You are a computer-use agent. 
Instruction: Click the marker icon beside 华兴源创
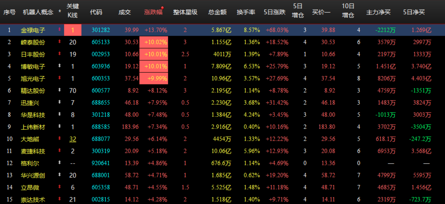point(60,175)
